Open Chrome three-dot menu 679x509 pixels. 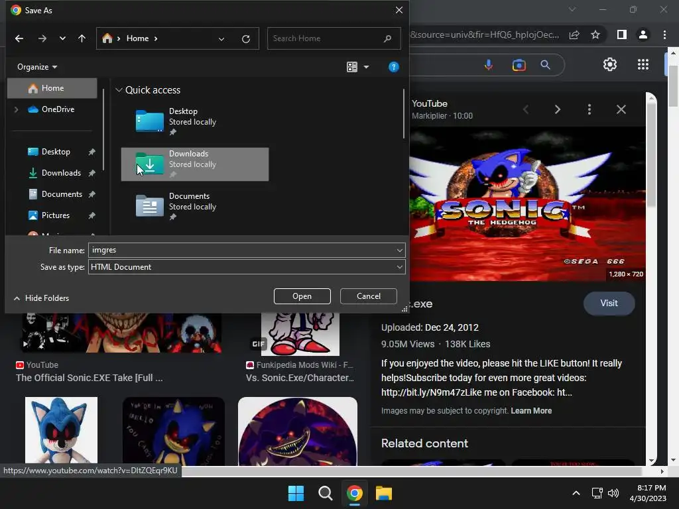[664, 34]
